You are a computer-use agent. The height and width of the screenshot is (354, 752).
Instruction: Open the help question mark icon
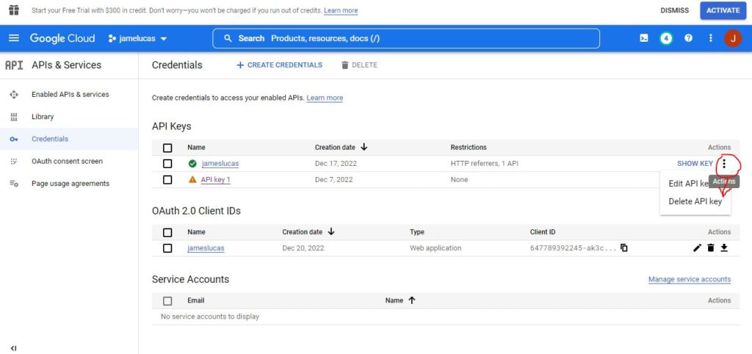click(688, 38)
